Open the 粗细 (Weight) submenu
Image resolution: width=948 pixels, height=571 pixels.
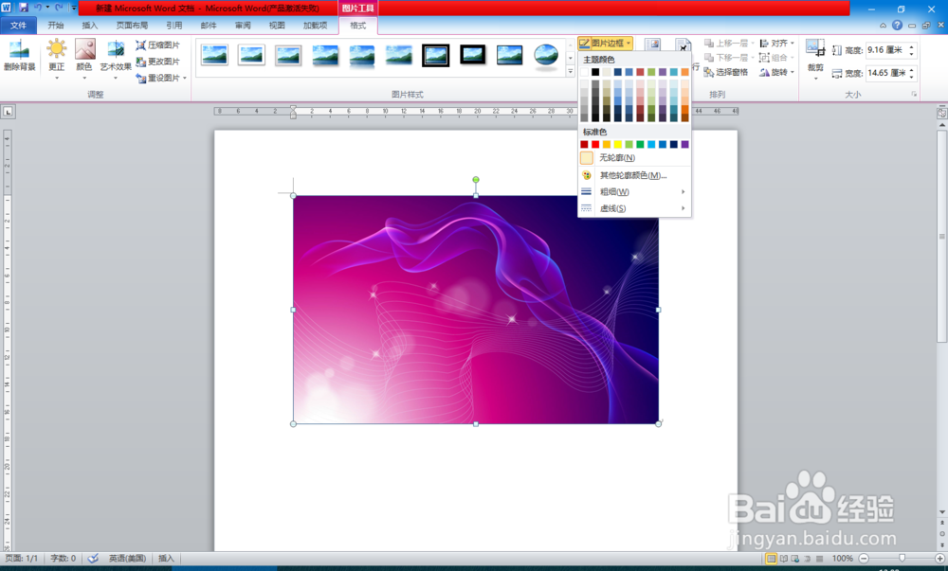[x=634, y=192]
